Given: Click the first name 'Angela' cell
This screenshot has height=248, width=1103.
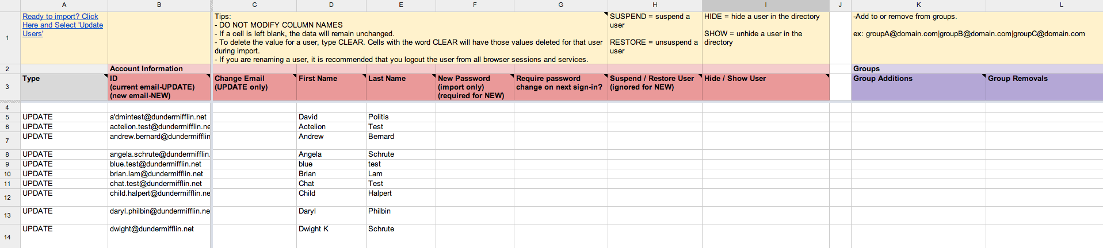Looking at the screenshot, I should pyautogui.click(x=331, y=154).
